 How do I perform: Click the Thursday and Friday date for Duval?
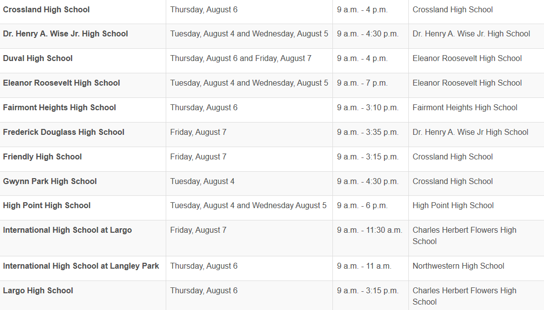tap(241, 59)
